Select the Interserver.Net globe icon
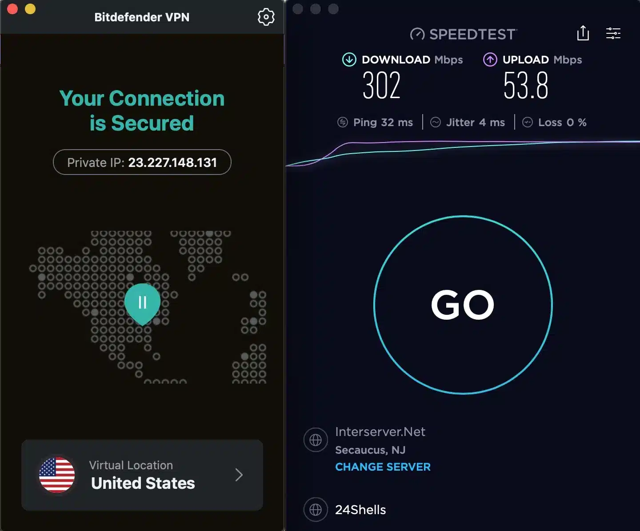Image resolution: width=640 pixels, height=531 pixels. click(316, 440)
